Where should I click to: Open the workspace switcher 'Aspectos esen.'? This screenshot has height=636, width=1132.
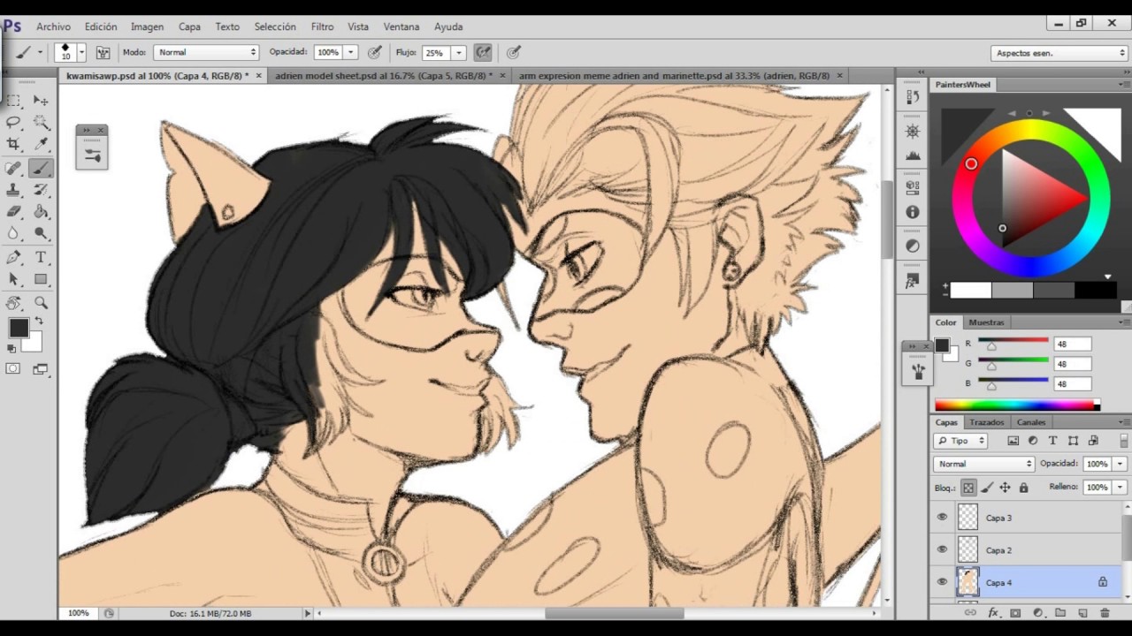pyautogui.click(x=1059, y=53)
